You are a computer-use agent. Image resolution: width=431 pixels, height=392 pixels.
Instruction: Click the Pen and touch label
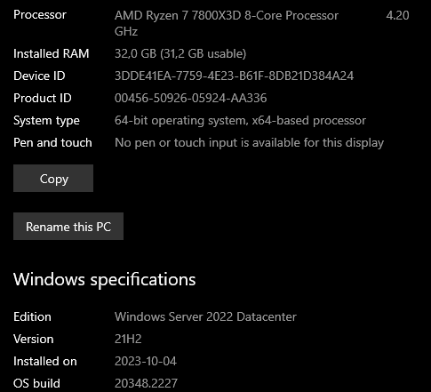(52, 143)
